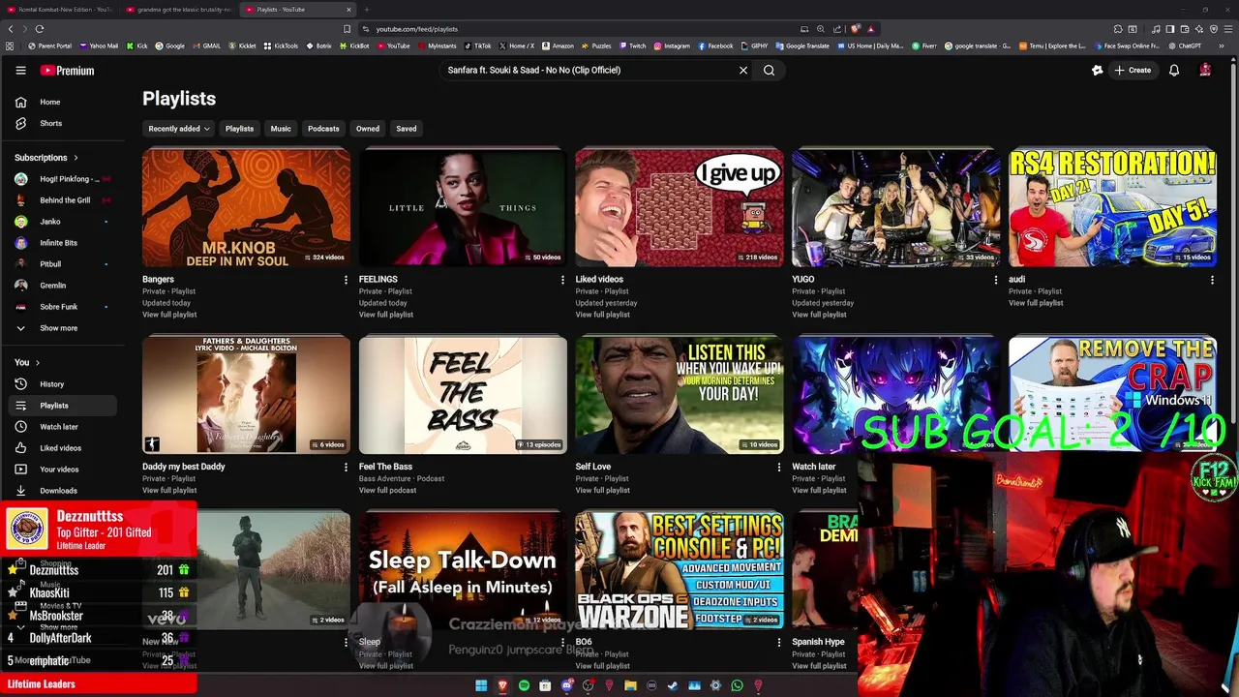Screen dimensions: 1239x697
Task: View full podcast link under Feel The Bass
Action: 387,491
